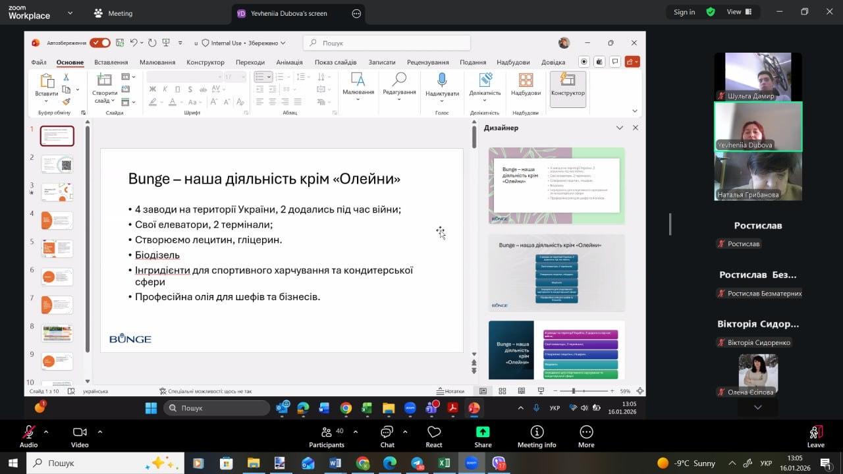Open Viber in the outer Windows taskbar
This screenshot has height=474, width=843.
pos(499,463)
